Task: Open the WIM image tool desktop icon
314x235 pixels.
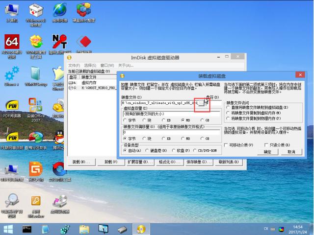Action: click(x=36, y=46)
